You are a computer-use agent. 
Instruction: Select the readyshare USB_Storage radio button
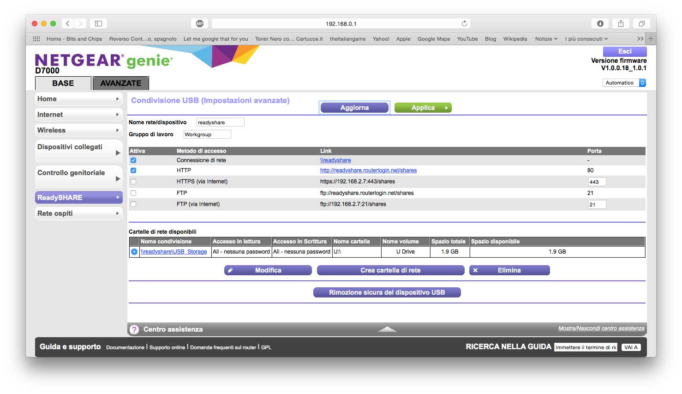[x=134, y=252]
